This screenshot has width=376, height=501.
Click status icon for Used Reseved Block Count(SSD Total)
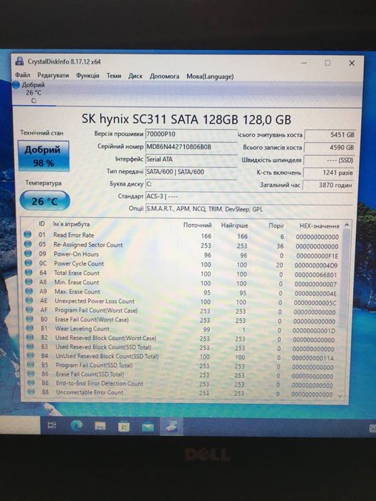[x=30, y=346]
